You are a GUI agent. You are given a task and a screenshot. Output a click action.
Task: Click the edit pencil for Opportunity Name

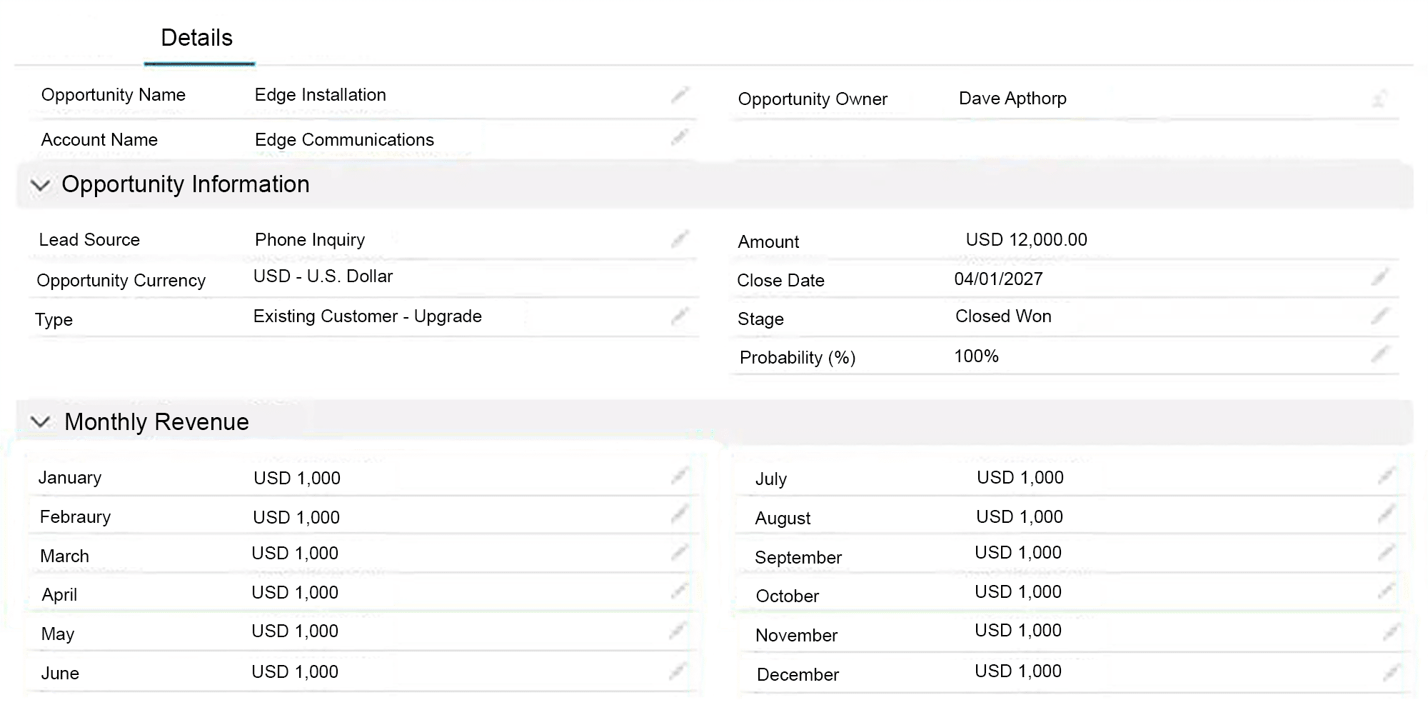(x=680, y=95)
